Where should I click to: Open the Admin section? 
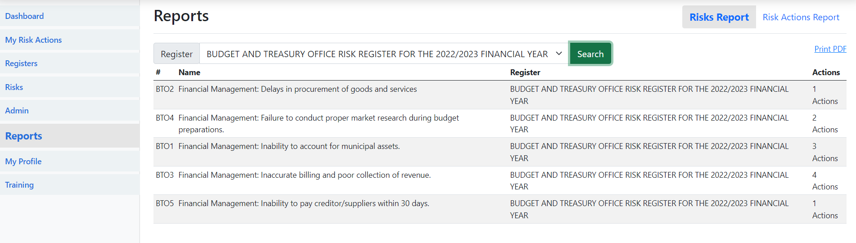[17, 111]
